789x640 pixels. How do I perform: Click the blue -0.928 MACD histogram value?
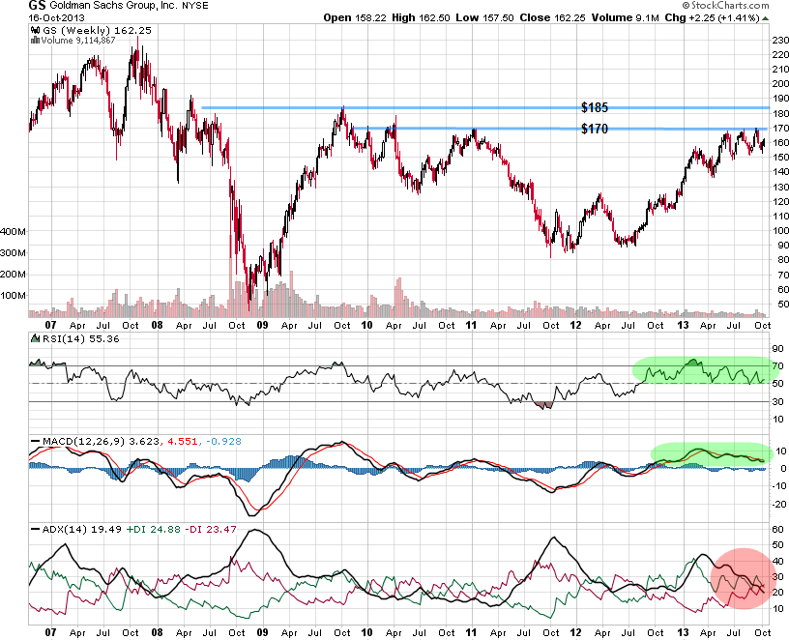click(x=223, y=442)
